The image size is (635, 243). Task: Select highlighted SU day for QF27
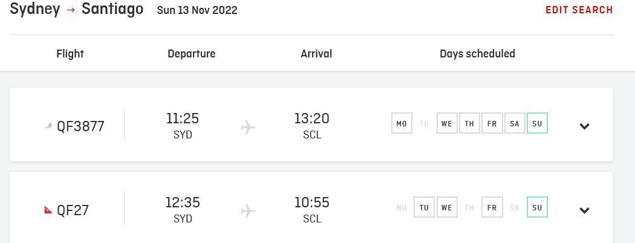pyautogui.click(x=537, y=207)
